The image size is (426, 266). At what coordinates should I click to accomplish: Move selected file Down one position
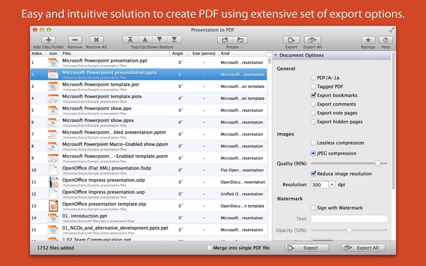coord(159,40)
